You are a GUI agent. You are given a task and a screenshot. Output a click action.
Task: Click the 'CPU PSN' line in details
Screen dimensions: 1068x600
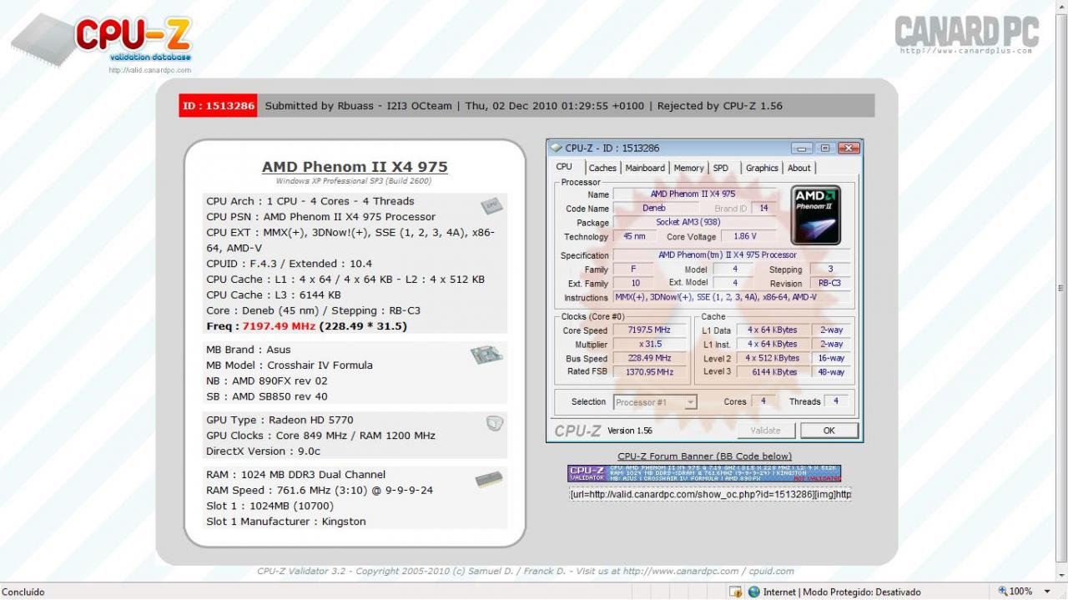point(321,217)
